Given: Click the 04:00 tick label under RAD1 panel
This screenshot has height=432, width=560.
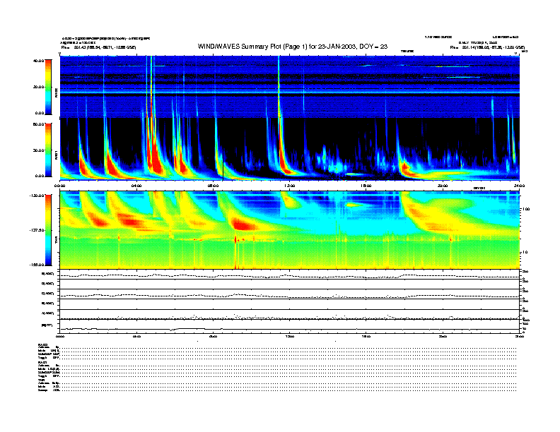Looking at the screenshot, I should click(136, 186).
